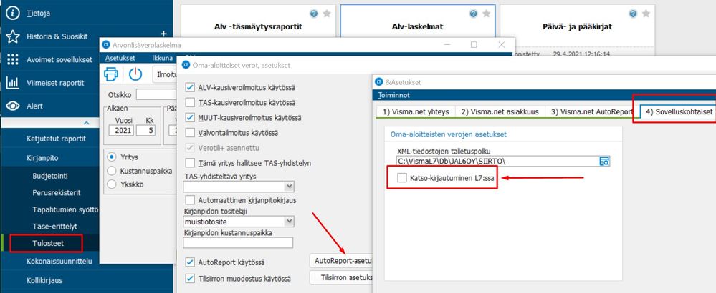716x293 pixels.
Task: Browse XML save path folder icon
Action: 605,161
